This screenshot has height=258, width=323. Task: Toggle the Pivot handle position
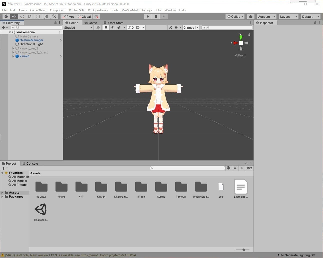[x=68, y=16]
